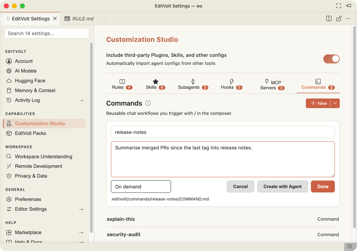The image size is (357, 251).
Task: Switch to the Subagents tab
Action: click(193, 84)
